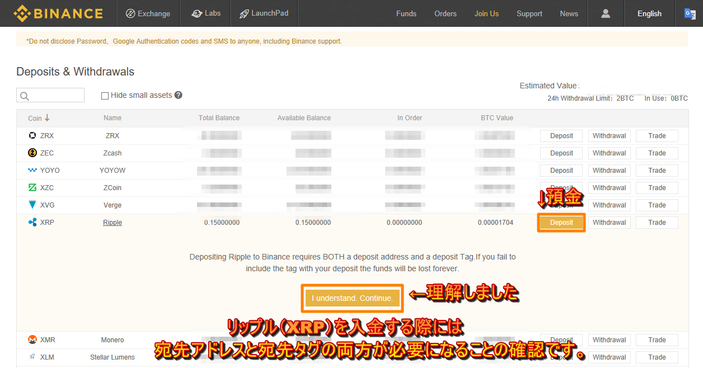Viewport: 703px width, 368px height.
Task: Enable the Hide small assets checkbox
Action: click(x=105, y=95)
